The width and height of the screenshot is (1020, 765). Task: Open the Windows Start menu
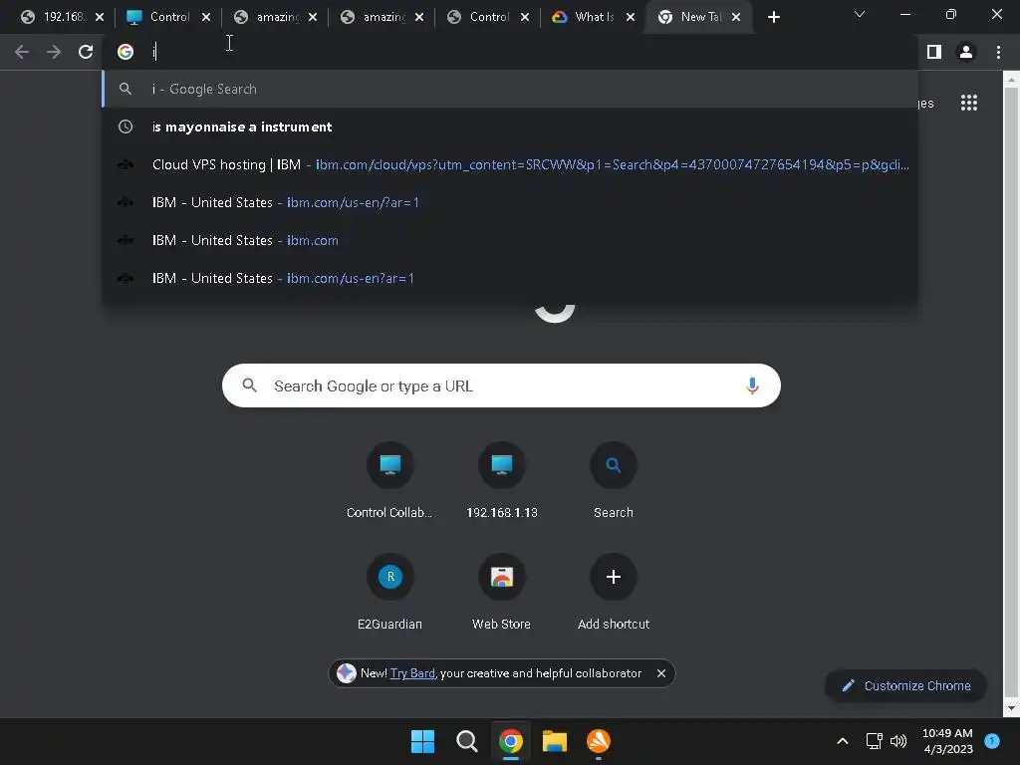tap(422, 741)
